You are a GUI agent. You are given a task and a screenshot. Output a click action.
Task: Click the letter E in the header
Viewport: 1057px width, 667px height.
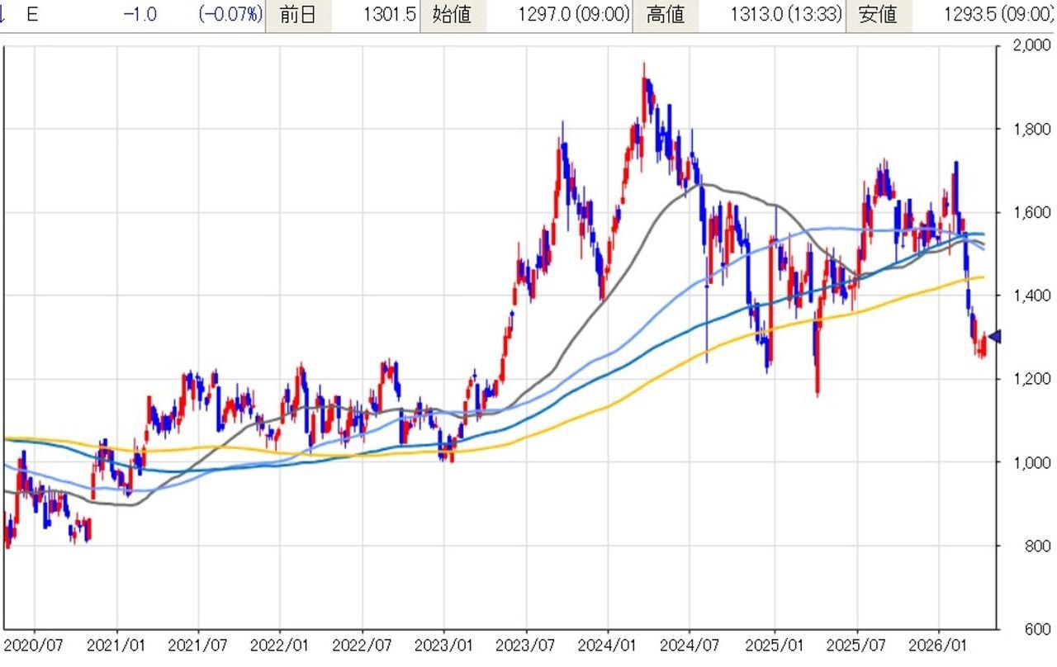coord(32,15)
